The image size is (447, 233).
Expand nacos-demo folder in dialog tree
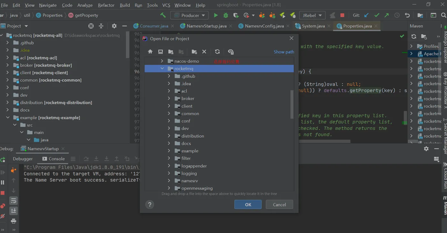coord(162,61)
